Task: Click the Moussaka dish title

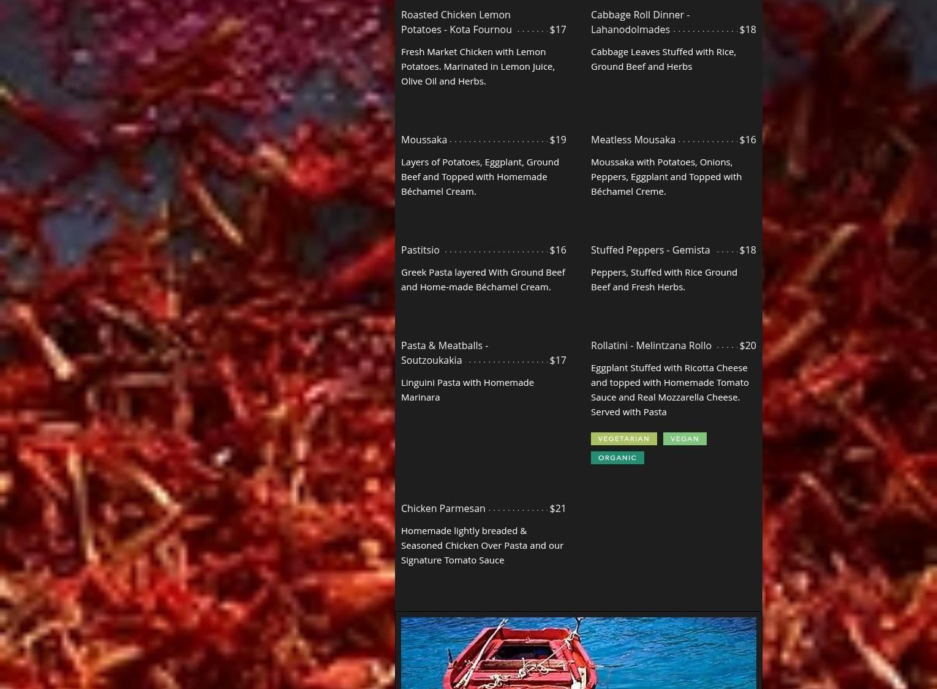Action: (424, 140)
